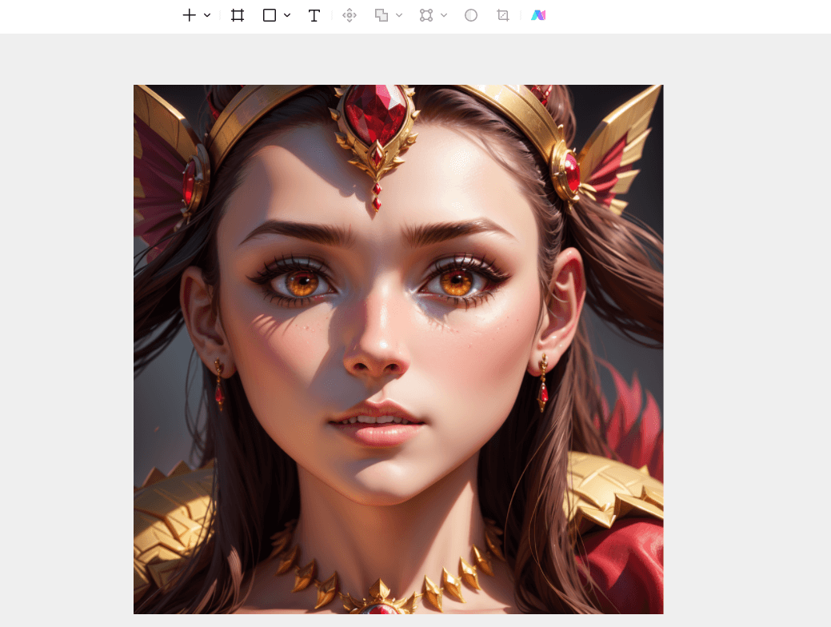Image resolution: width=831 pixels, height=627 pixels.
Task: Expand the dropdown beside the plus icon
Action: tap(207, 15)
